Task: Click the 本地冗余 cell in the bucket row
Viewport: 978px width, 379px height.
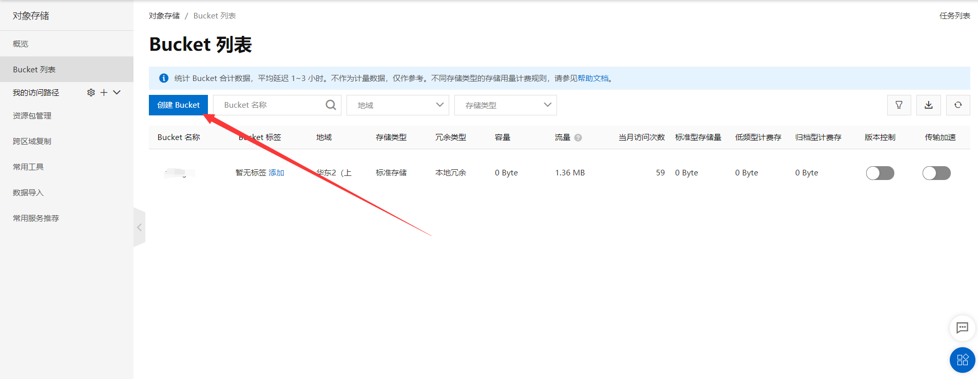Action: pos(451,173)
